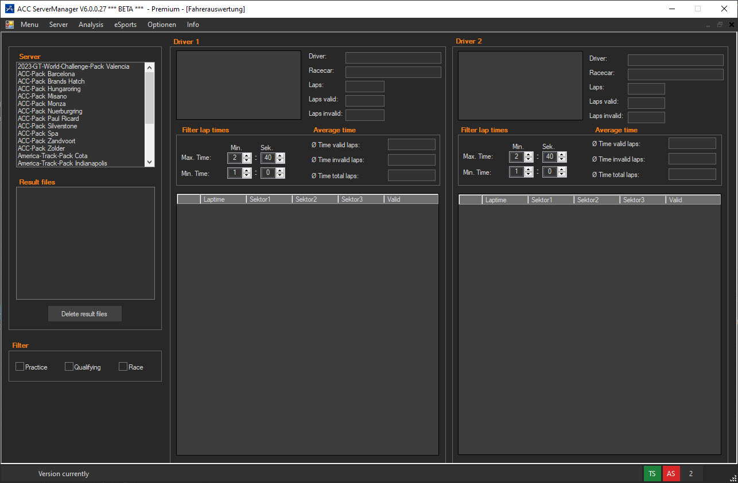The height and width of the screenshot is (483, 738).
Task: Click the Sektor2 column header for Driver 1
Action: [x=314, y=199]
